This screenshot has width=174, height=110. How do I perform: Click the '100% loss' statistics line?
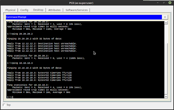click(48, 58)
